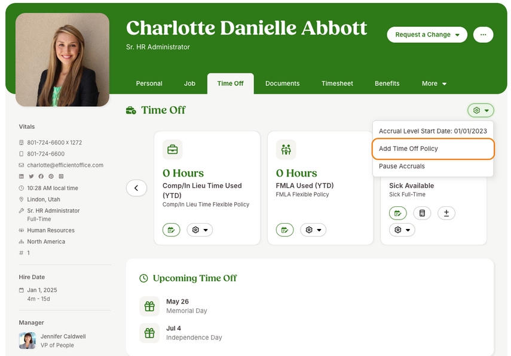Click the Sick Available label
This screenshot has width=511, height=356.
[x=412, y=185]
